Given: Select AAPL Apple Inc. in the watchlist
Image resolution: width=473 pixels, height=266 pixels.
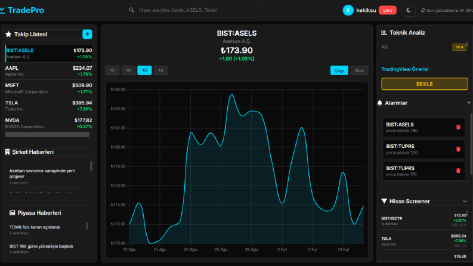Looking at the screenshot, I should pos(48,71).
